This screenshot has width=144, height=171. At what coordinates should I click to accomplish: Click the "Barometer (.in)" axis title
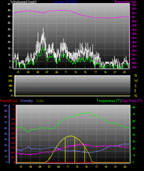[x=125, y=2]
